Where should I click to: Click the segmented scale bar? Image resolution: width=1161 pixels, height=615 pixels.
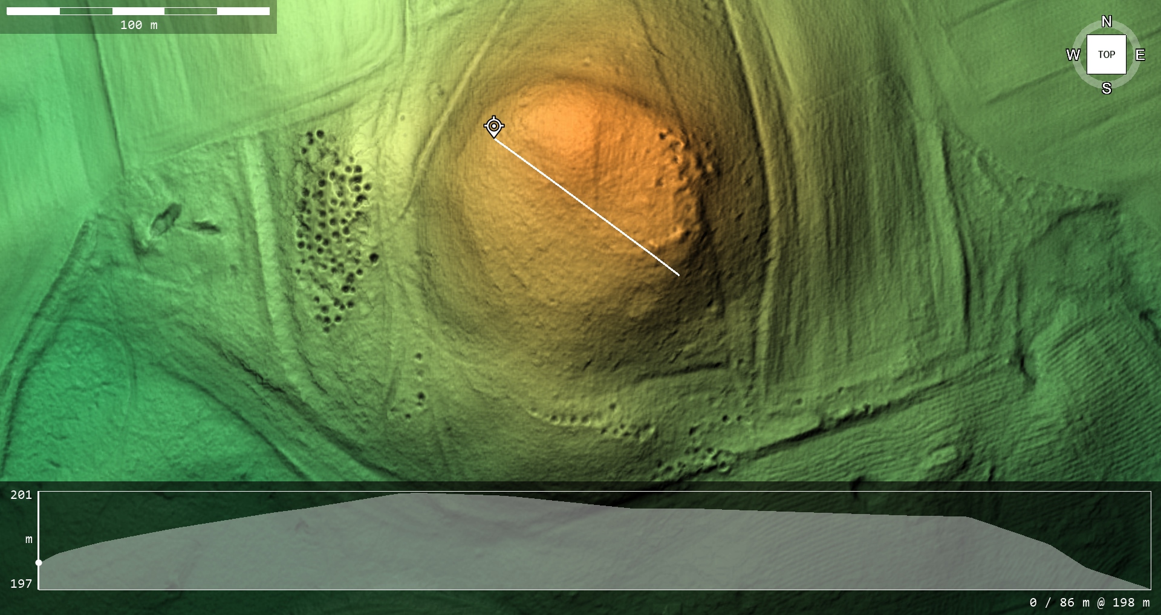pos(138,11)
